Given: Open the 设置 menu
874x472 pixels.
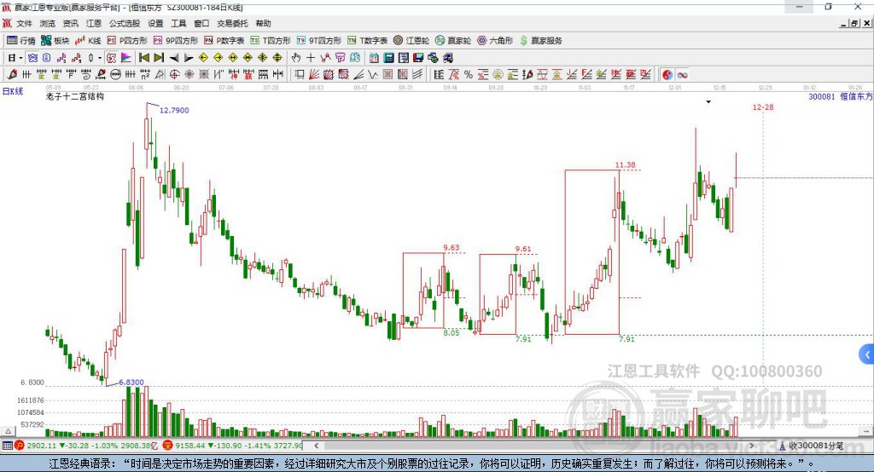Looking at the screenshot, I should tap(155, 23).
